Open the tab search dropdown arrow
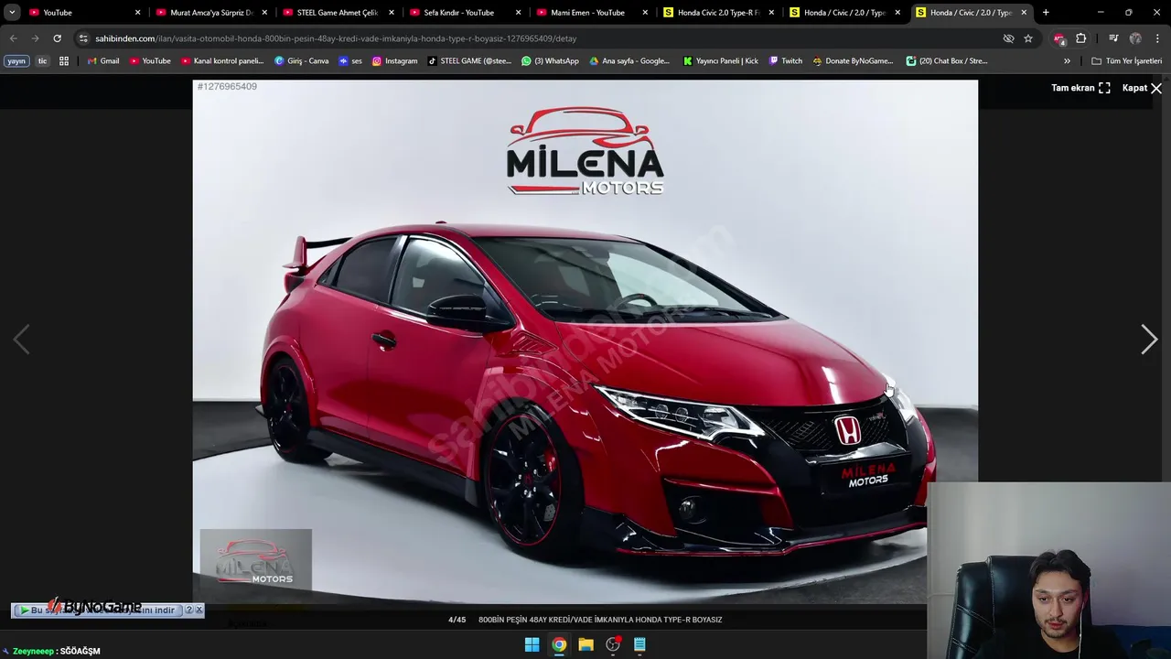 [x=12, y=13]
